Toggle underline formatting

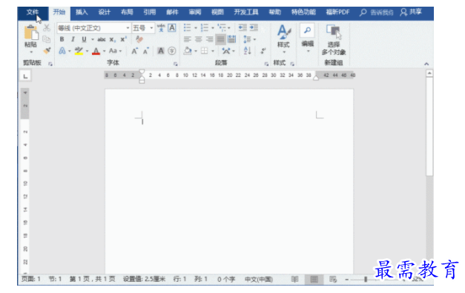tap(84, 39)
